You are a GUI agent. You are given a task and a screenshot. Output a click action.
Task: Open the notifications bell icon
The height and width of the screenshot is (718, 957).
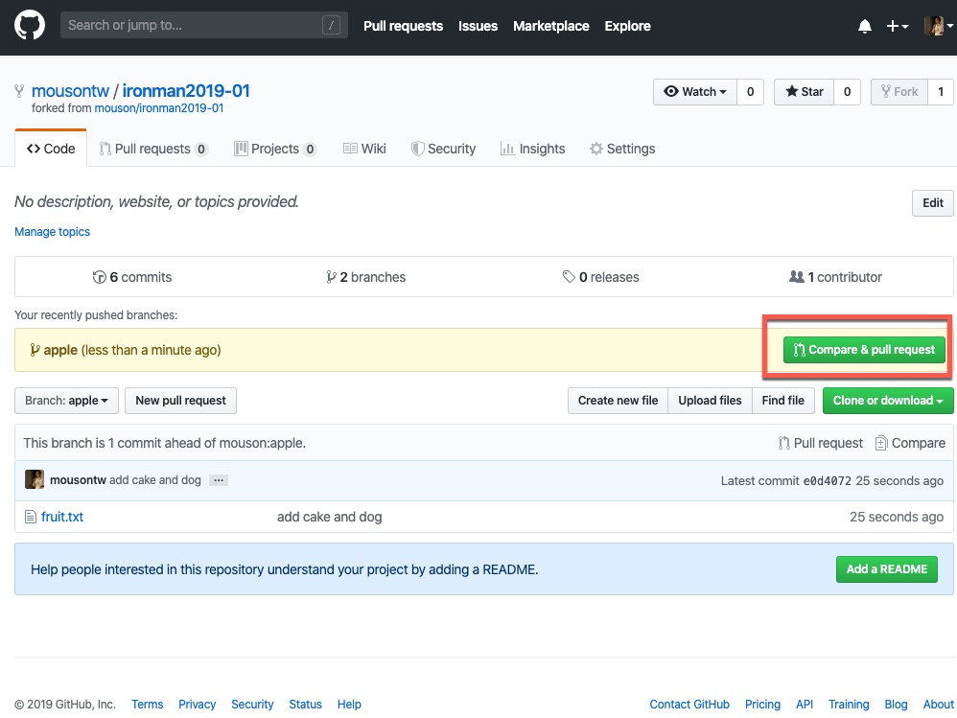[x=864, y=26]
